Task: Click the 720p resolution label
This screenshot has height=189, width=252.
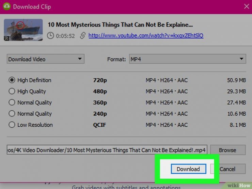Action: 100,80
